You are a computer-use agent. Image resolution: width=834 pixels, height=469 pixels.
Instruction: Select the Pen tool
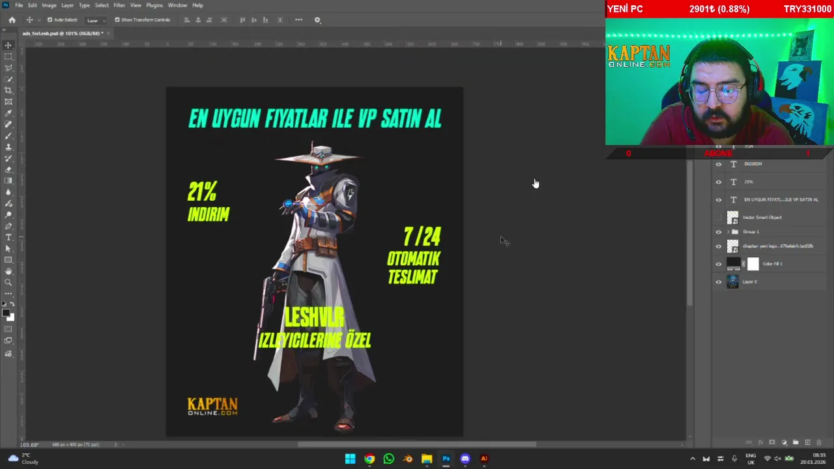[8, 225]
